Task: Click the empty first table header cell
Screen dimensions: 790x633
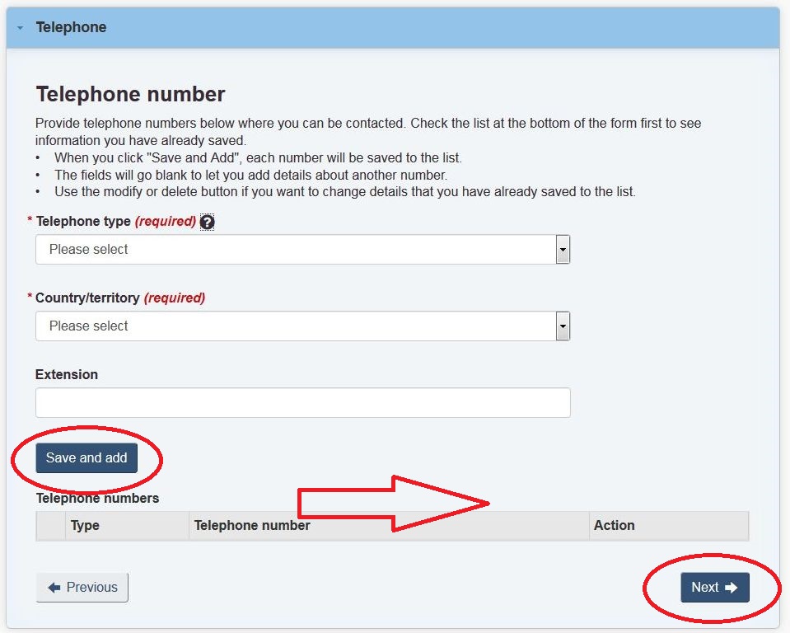Action: [x=51, y=526]
